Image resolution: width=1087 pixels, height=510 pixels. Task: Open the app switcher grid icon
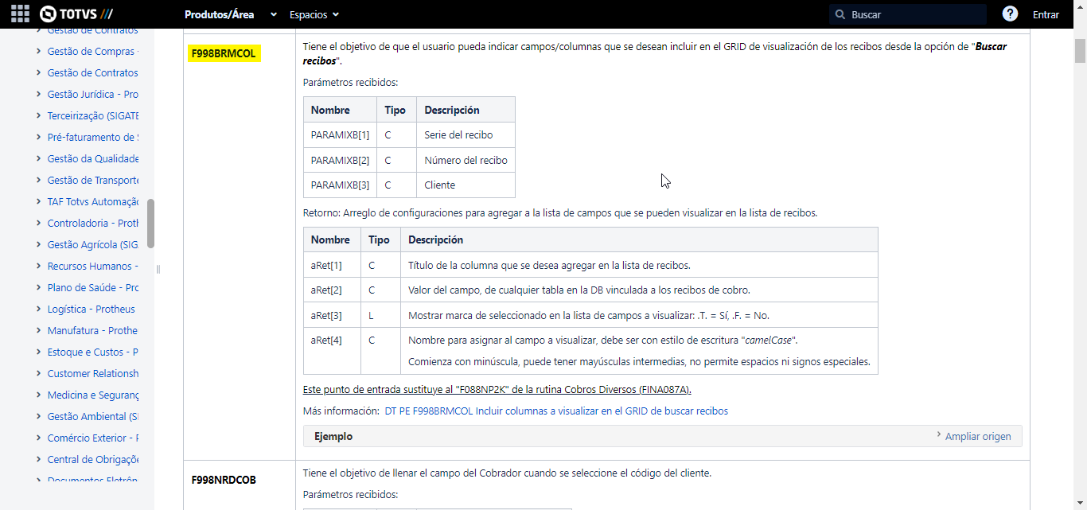tap(20, 14)
